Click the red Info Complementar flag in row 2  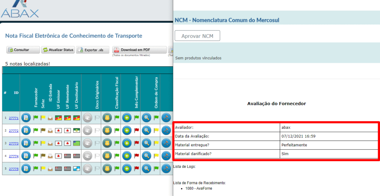[136, 130]
